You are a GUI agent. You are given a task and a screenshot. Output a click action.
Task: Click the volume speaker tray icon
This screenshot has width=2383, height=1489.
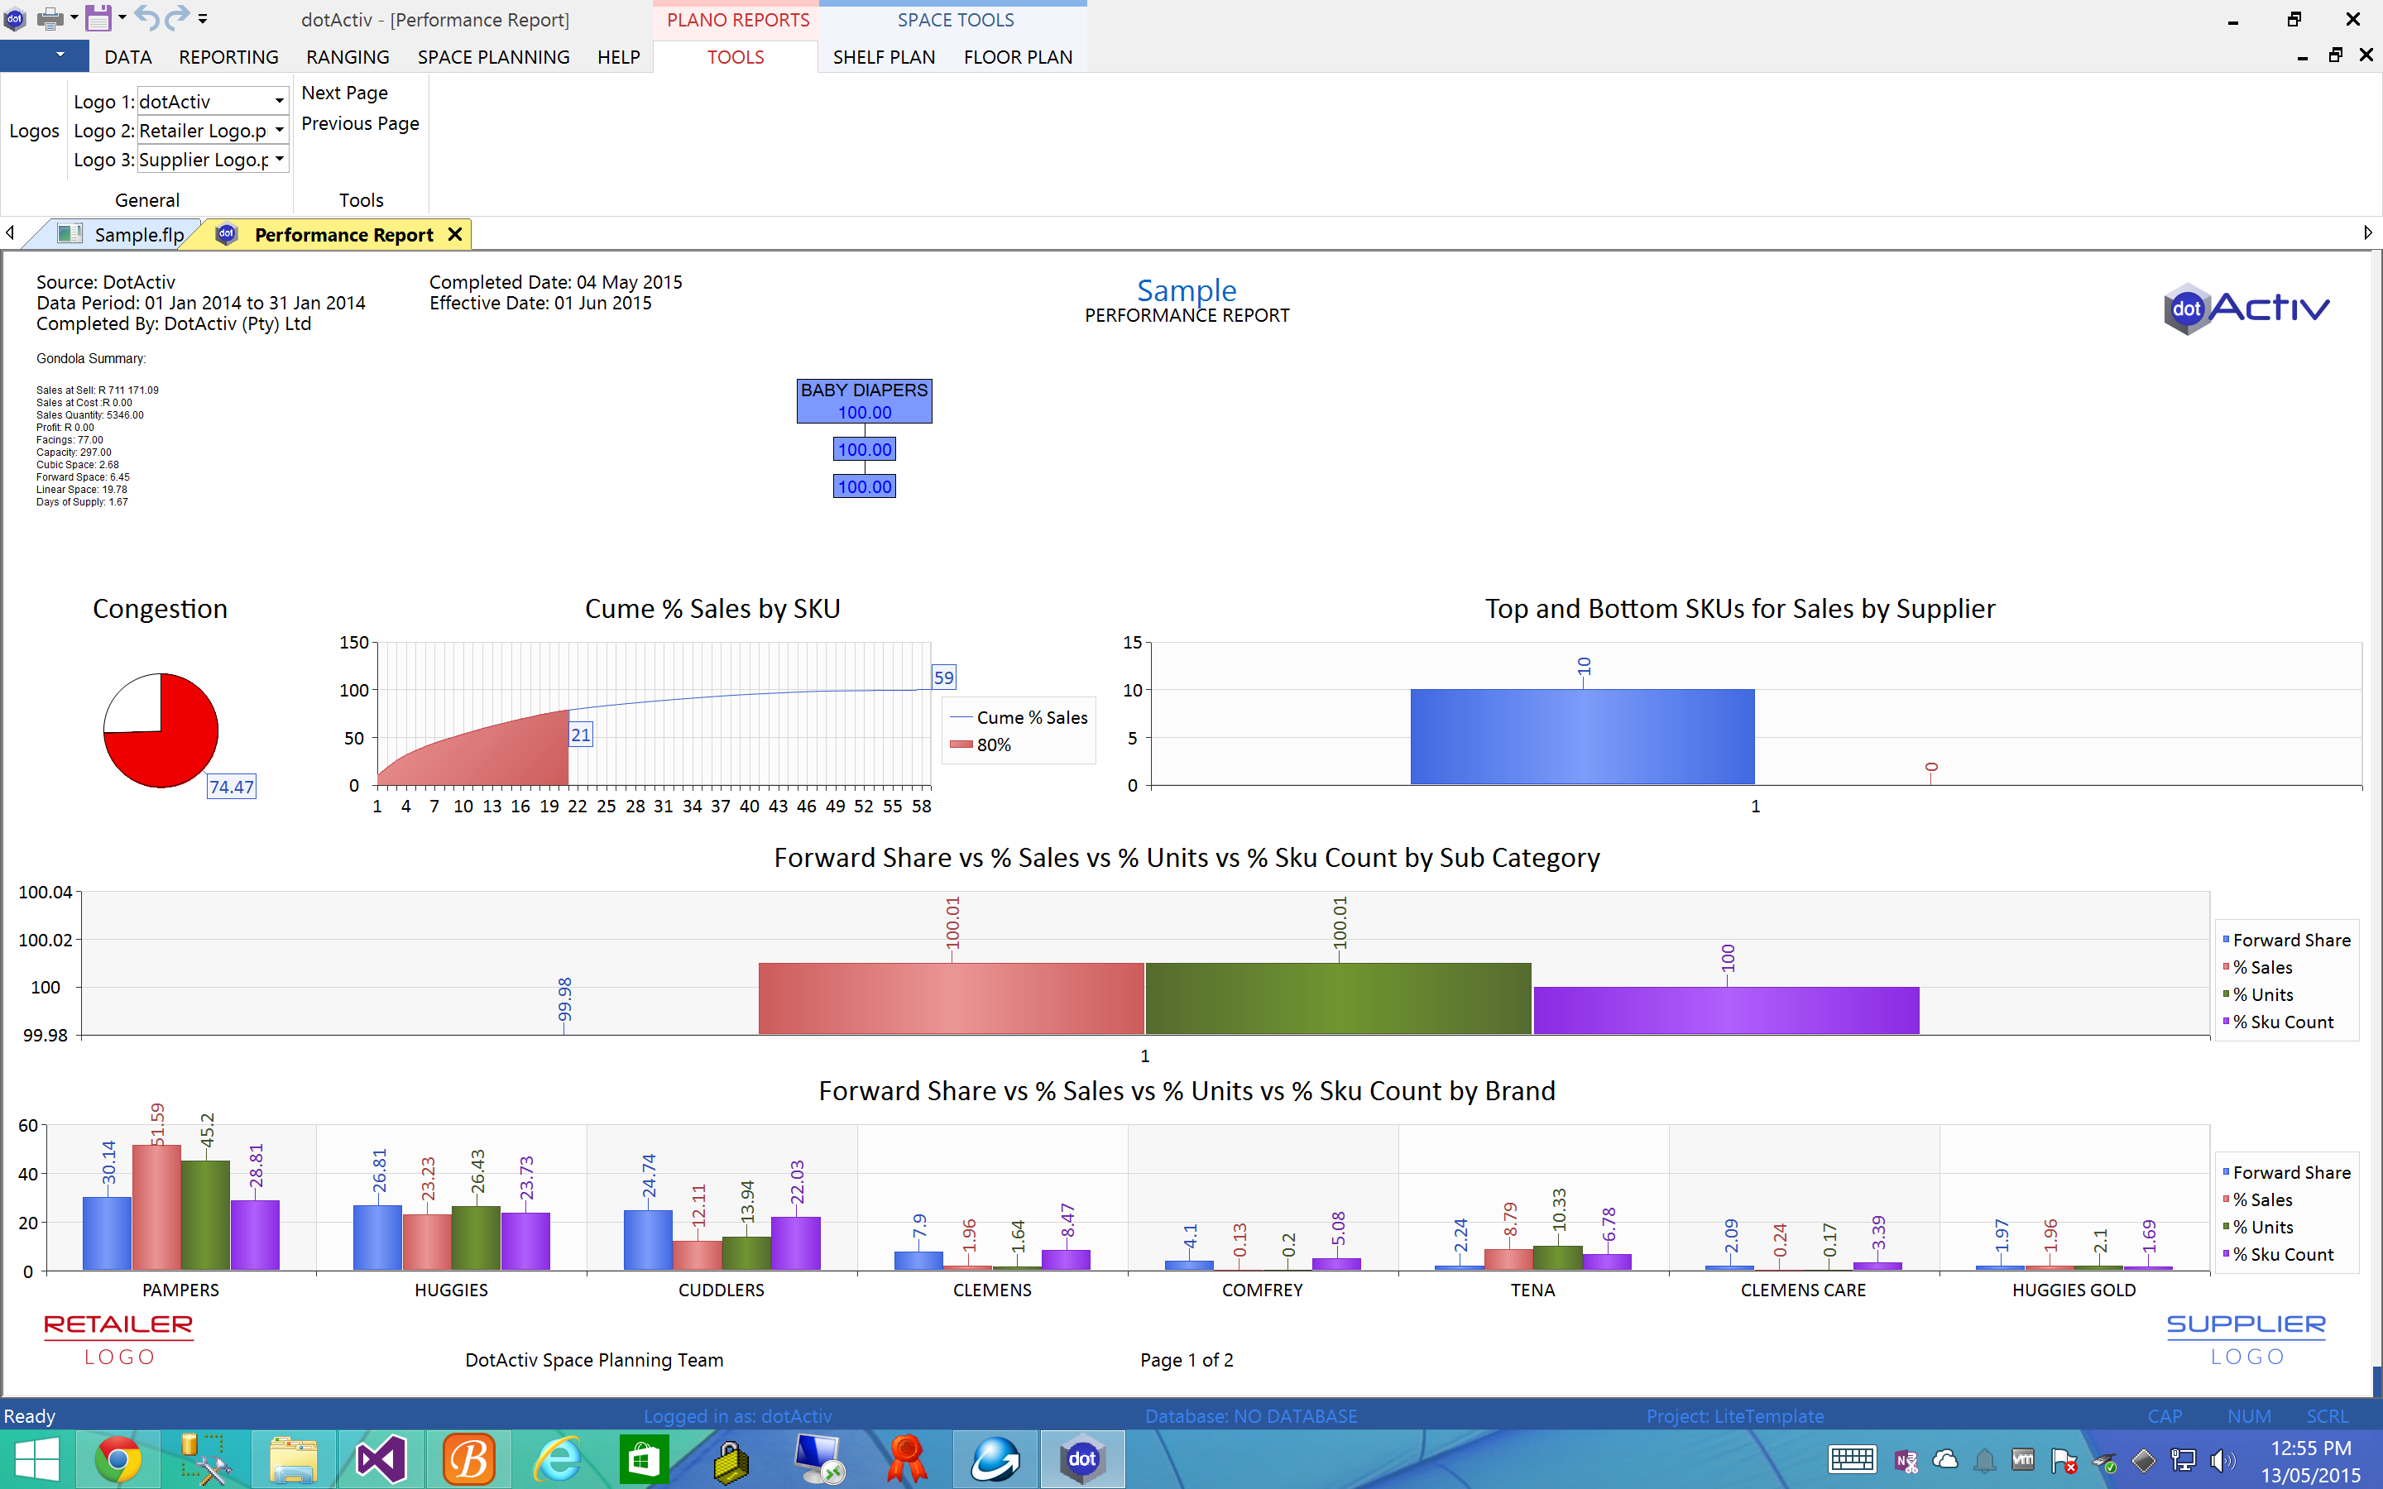click(2222, 1460)
